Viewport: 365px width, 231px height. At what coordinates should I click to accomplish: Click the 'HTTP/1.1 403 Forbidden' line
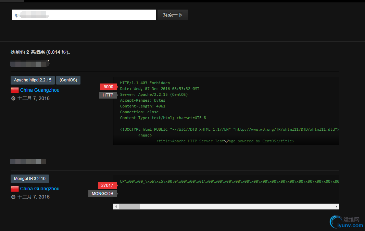pos(145,83)
